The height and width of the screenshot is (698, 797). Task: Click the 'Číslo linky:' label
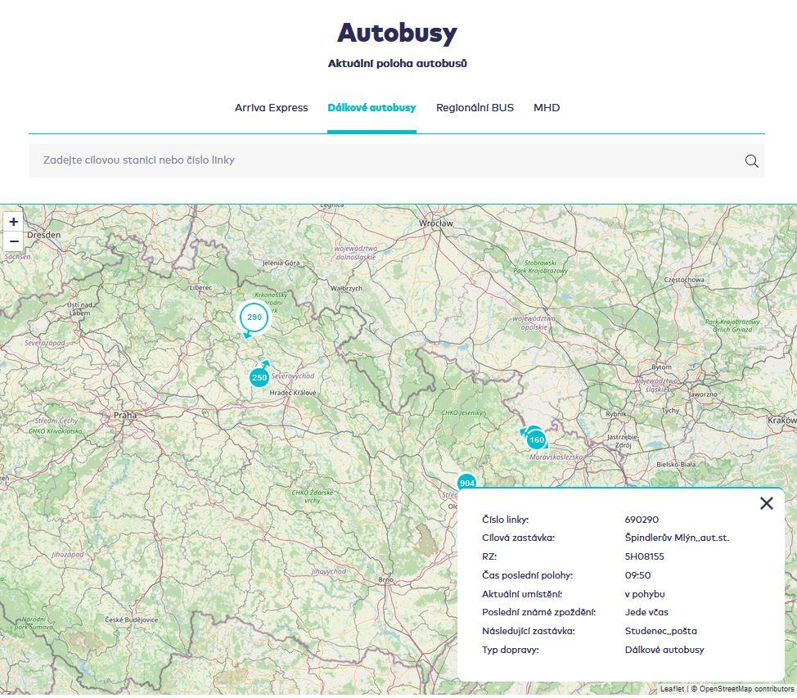tap(505, 520)
